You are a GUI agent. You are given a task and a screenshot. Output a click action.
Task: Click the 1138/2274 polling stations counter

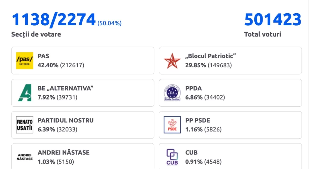point(54,20)
